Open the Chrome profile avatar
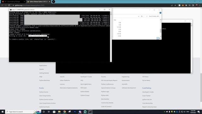Viewport: 202px width, 114px height. tap(196, 5)
